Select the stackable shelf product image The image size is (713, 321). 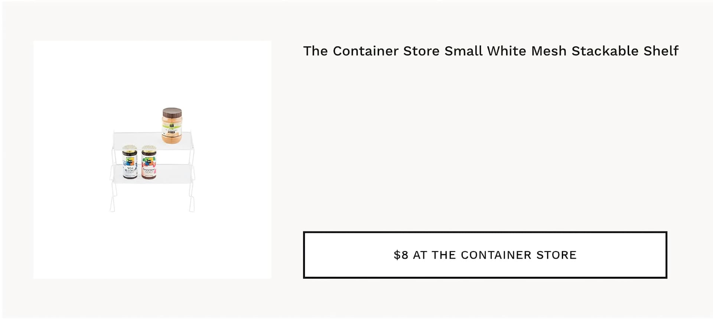(152, 160)
